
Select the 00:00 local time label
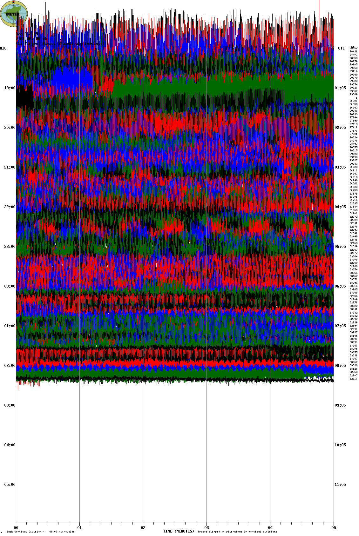(10, 286)
